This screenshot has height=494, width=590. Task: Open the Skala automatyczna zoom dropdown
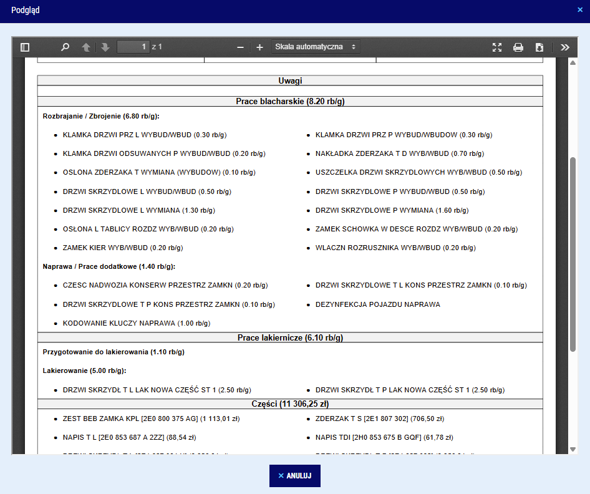[316, 47]
